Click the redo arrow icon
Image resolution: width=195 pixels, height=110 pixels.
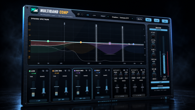82,14
